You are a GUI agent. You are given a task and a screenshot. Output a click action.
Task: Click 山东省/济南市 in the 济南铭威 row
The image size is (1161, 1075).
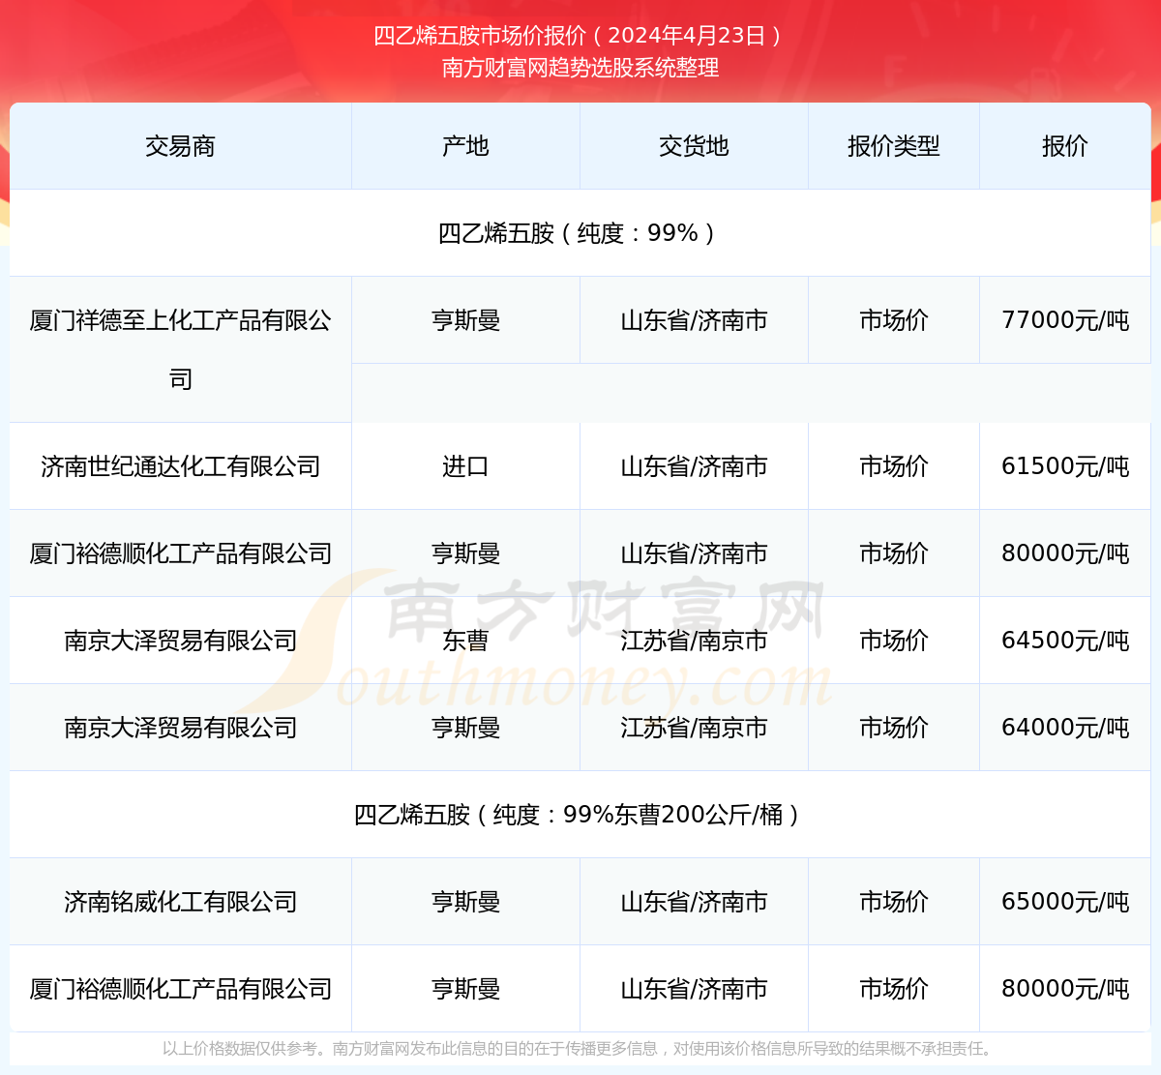pyautogui.click(x=694, y=902)
